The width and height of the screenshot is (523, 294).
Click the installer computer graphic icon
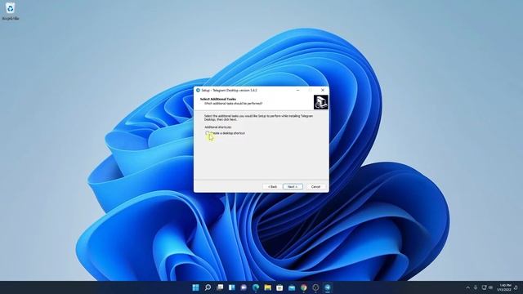320,102
